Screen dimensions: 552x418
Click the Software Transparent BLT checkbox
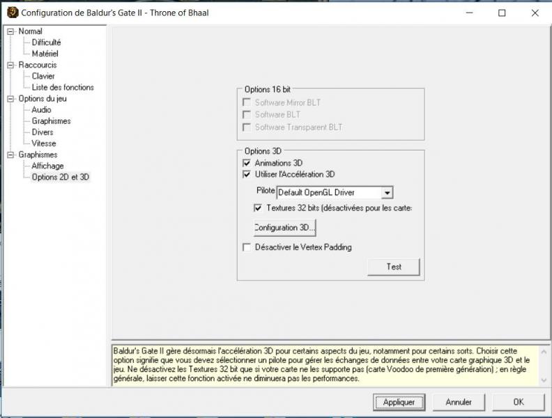pyautogui.click(x=247, y=127)
